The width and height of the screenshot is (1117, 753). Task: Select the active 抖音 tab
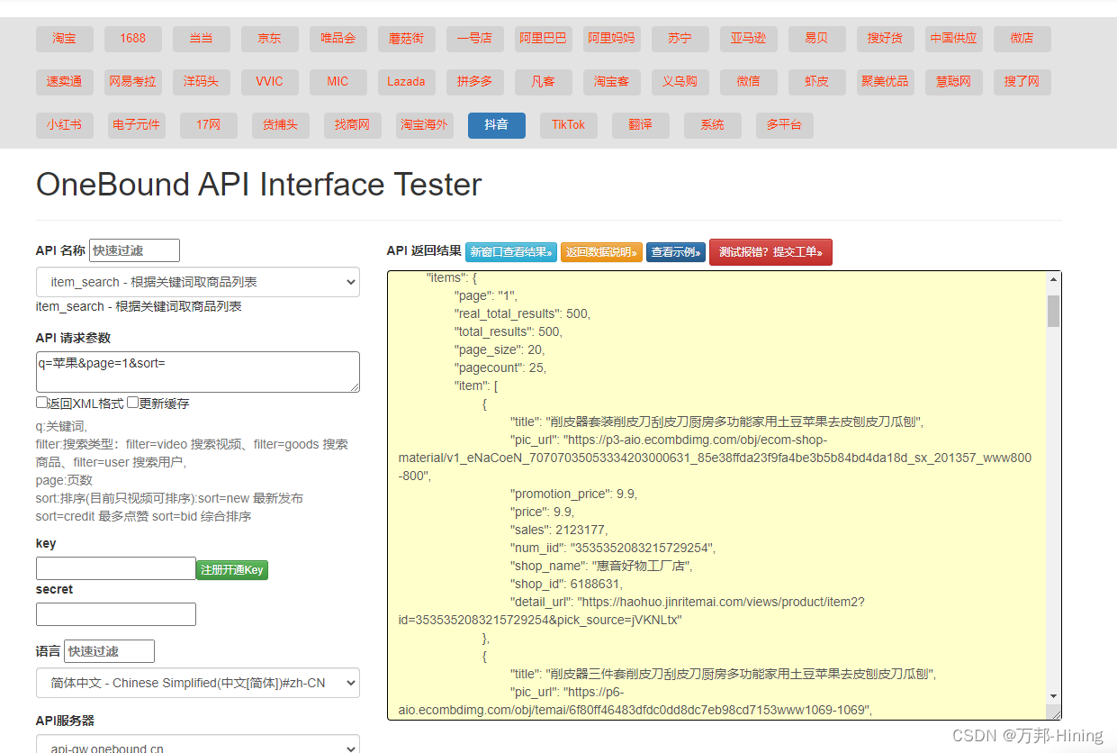[496, 125]
